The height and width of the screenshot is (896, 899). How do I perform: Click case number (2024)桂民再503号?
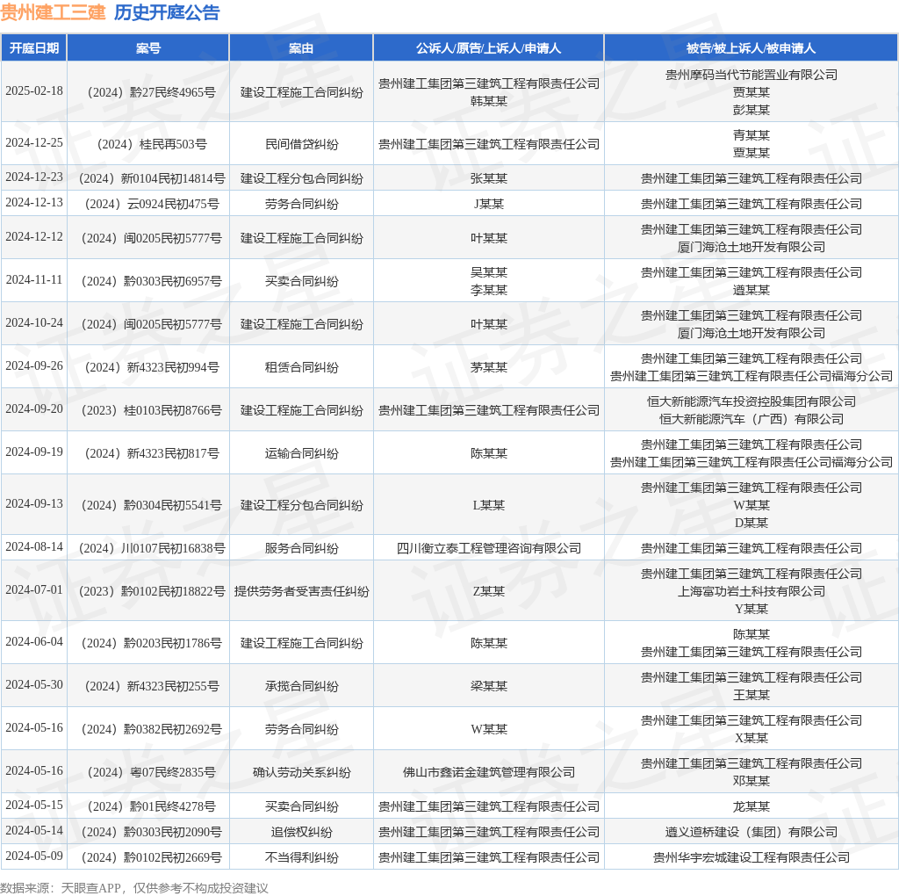[x=147, y=144]
